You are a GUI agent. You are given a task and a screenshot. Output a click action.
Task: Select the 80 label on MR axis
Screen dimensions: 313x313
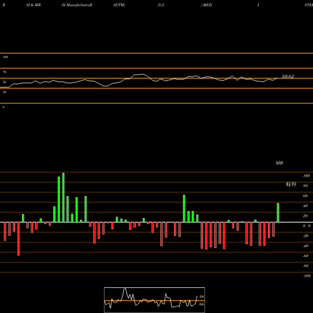click(305, 186)
